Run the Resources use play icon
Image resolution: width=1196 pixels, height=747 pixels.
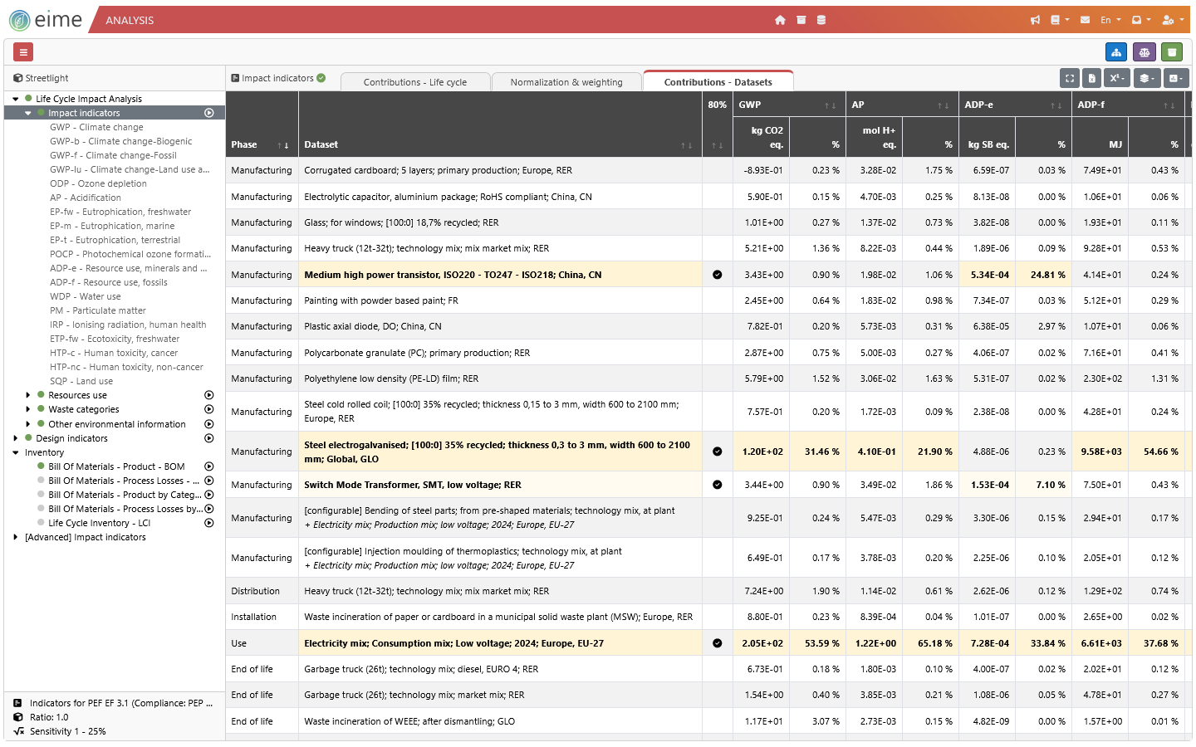[209, 395]
